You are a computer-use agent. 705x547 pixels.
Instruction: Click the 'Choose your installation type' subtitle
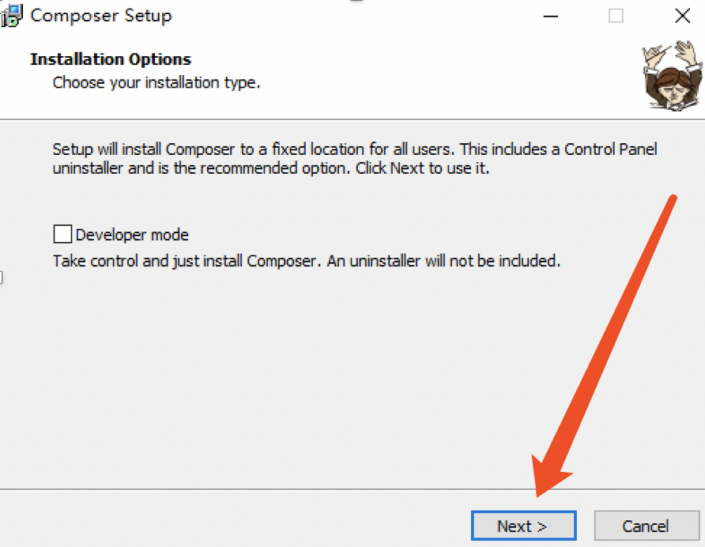pos(156,83)
